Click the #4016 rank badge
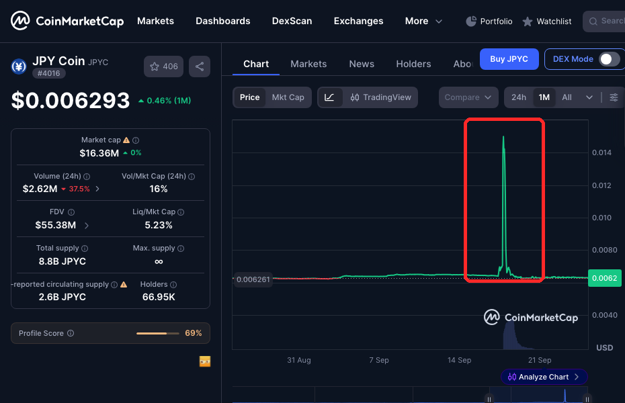 click(48, 73)
